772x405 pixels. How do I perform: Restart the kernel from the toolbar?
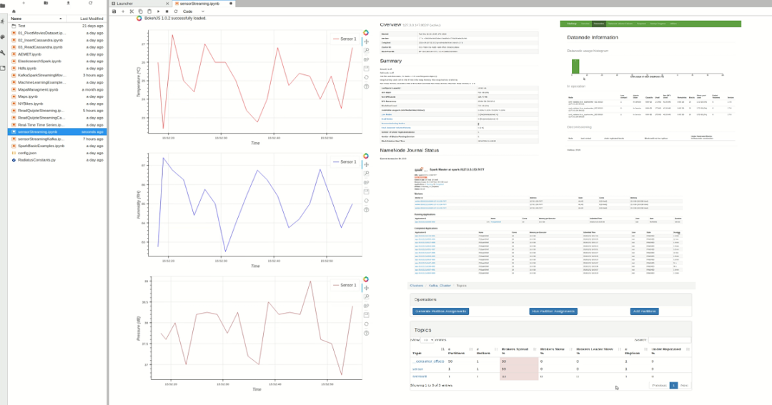click(x=175, y=11)
